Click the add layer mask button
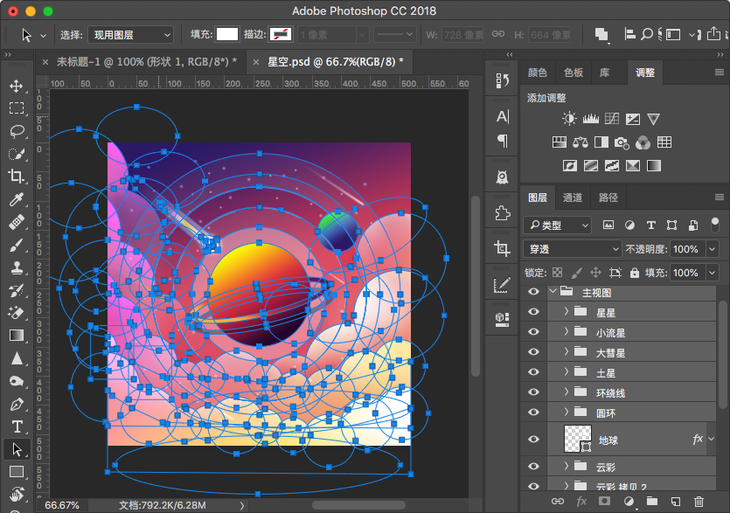This screenshot has width=730, height=513. click(604, 501)
